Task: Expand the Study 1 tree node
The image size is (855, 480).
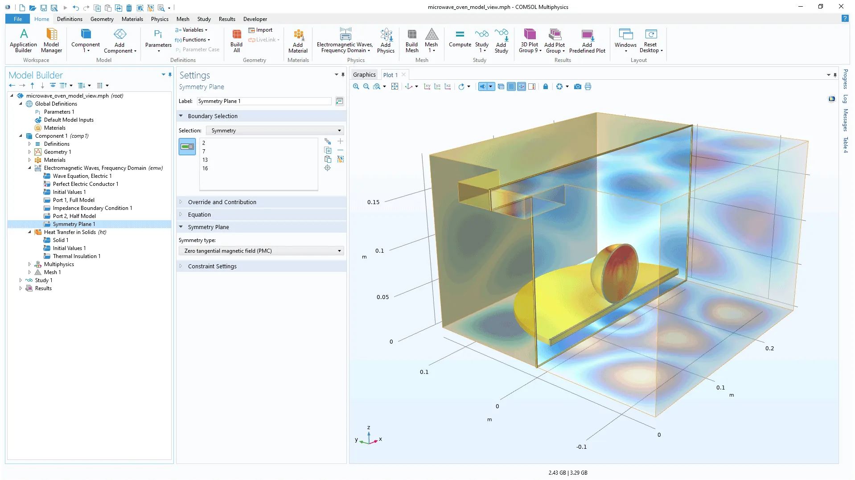Action: pyautogui.click(x=21, y=280)
